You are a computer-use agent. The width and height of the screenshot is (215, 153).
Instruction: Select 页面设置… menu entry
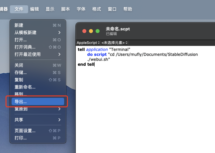(x=38, y=131)
